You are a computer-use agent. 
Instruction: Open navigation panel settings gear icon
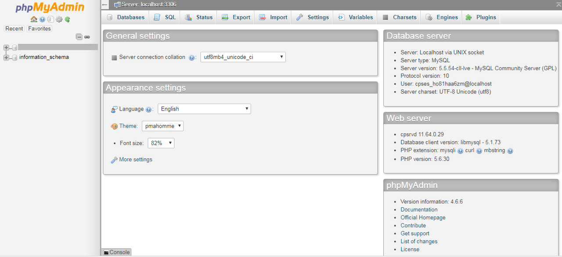[59, 19]
